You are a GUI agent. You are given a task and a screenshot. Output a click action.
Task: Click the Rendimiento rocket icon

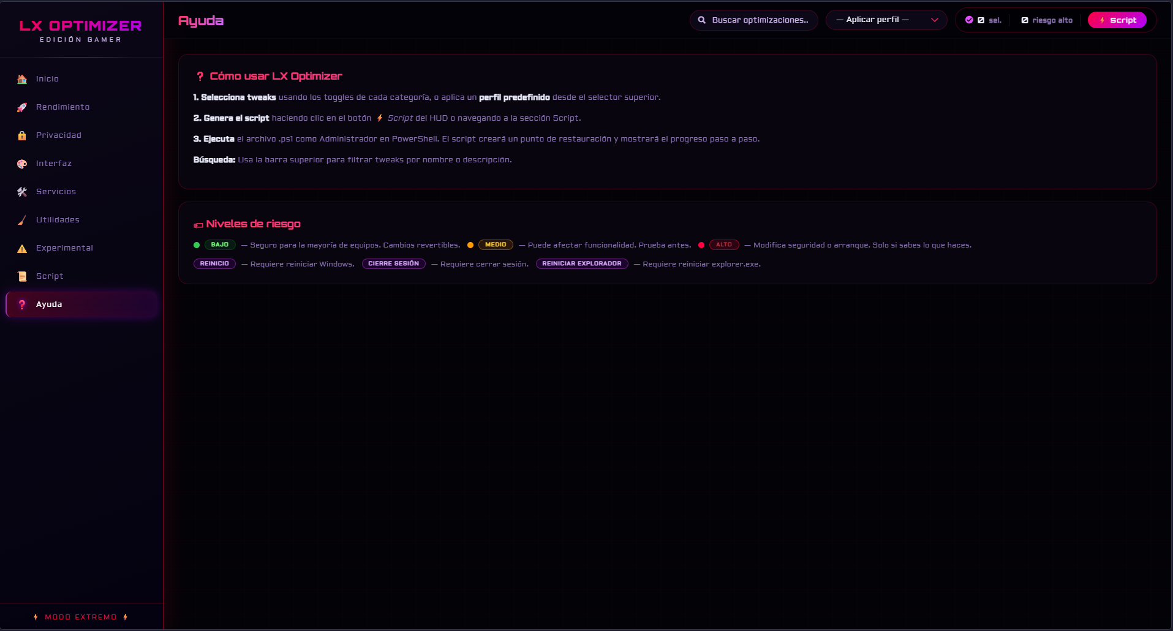coord(22,107)
